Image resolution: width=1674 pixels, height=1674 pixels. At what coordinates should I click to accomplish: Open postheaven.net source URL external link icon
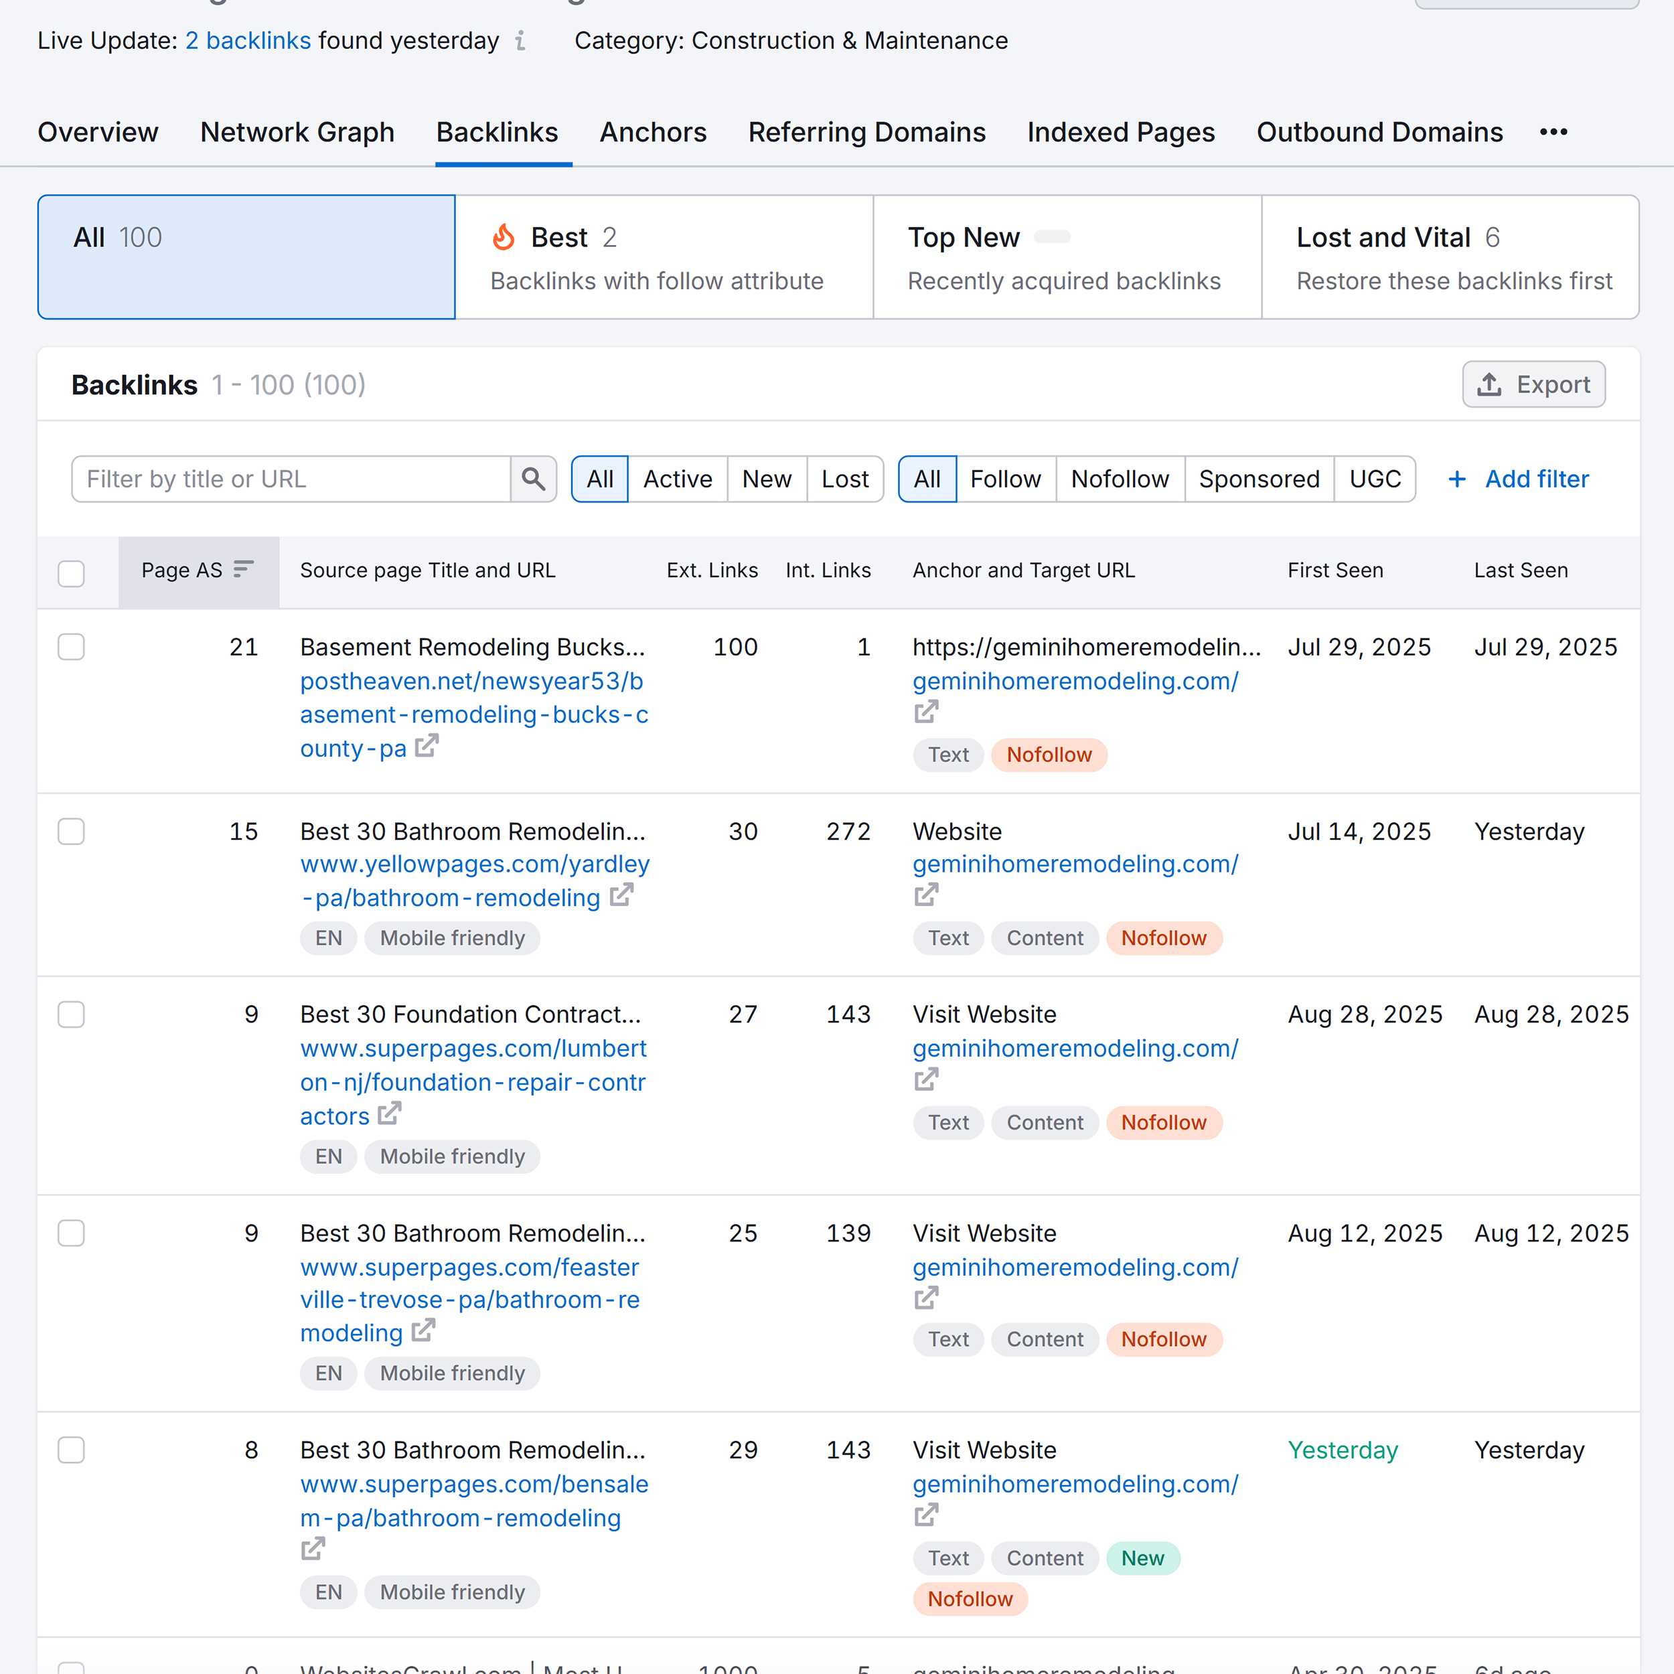point(427,746)
